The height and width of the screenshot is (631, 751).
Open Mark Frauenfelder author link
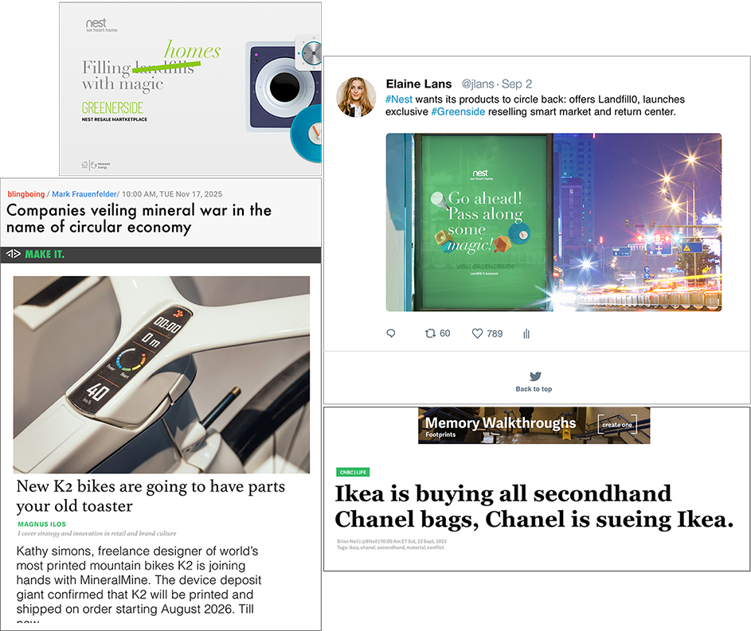(84, 193)
